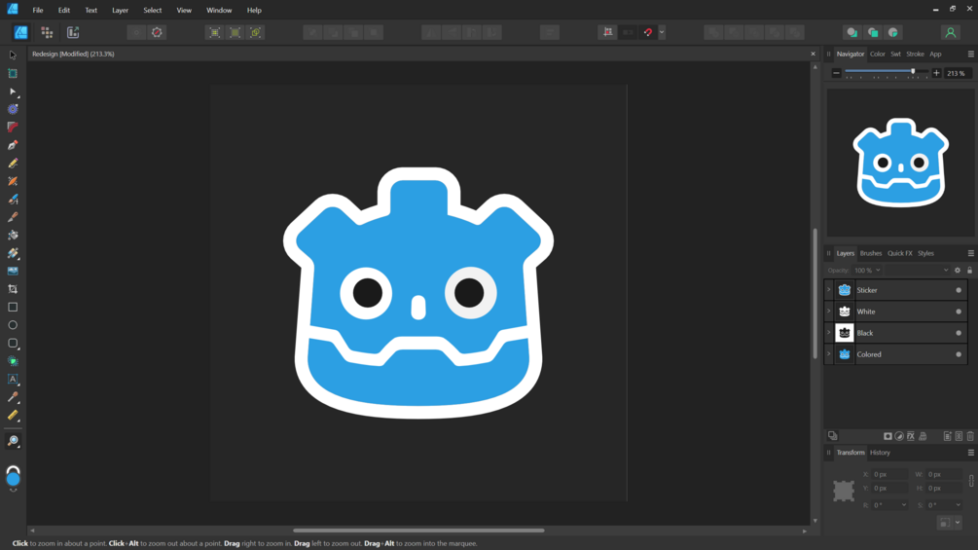This screenshot has width=978, height=550.
Task: Click the Transform X position field
Action: click(x=890, y=474)
